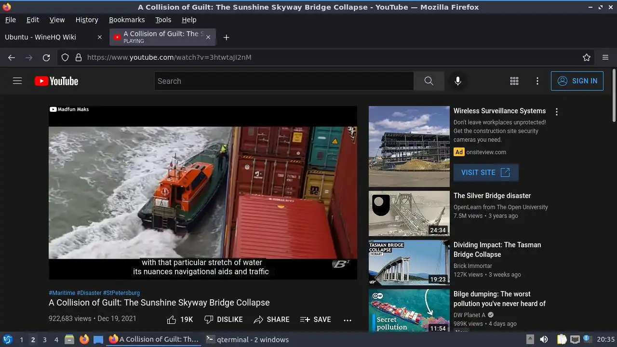Screen dimensions: 617x347
Task: Click the URL address bar
Action: click(x=325, y=57)
